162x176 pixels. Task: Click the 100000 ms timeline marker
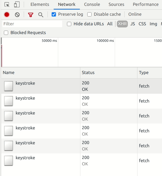pyautogui.click(x=105, y=41)
